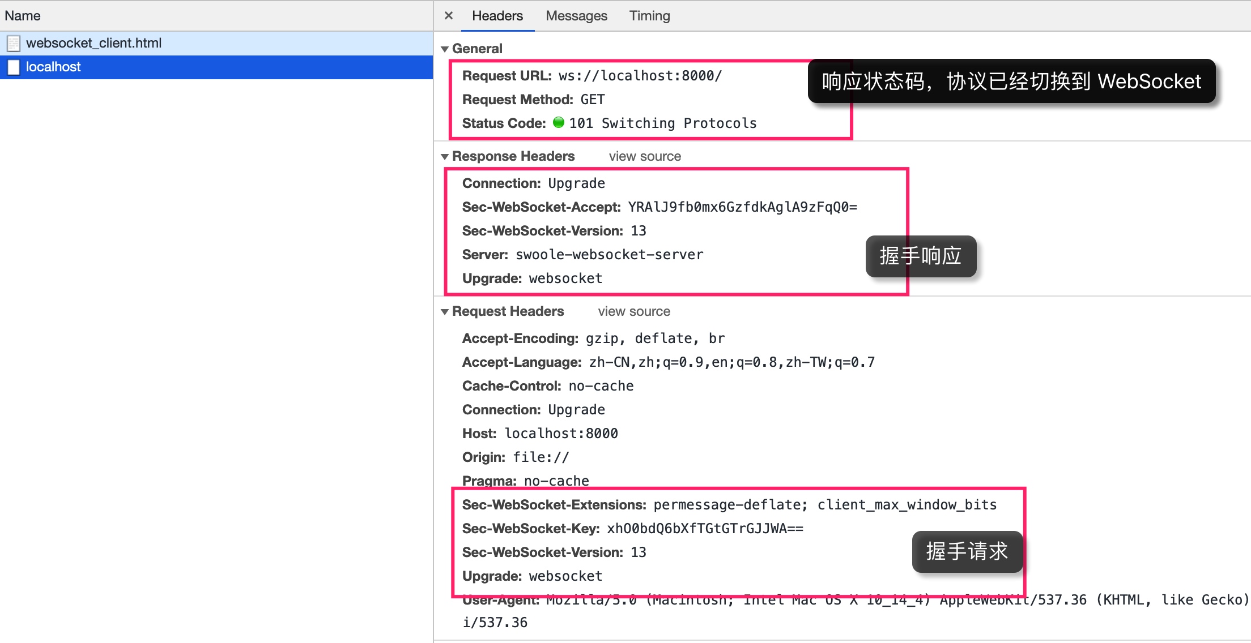The height and width of the screenshot is (643, 1251).
Task: Click the 101 Switching Protocols status text
Action: (663, 123)
